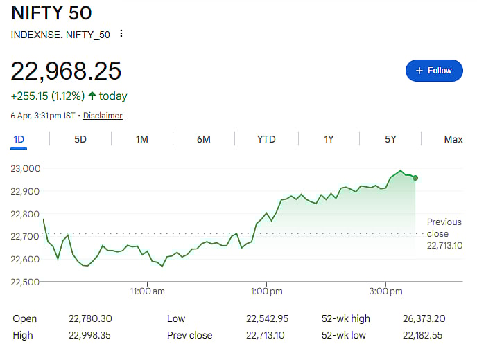The image size is (477, 351).
Task: Click the 52-wk high value 26,373.20
Action: (x=423, y=318)
